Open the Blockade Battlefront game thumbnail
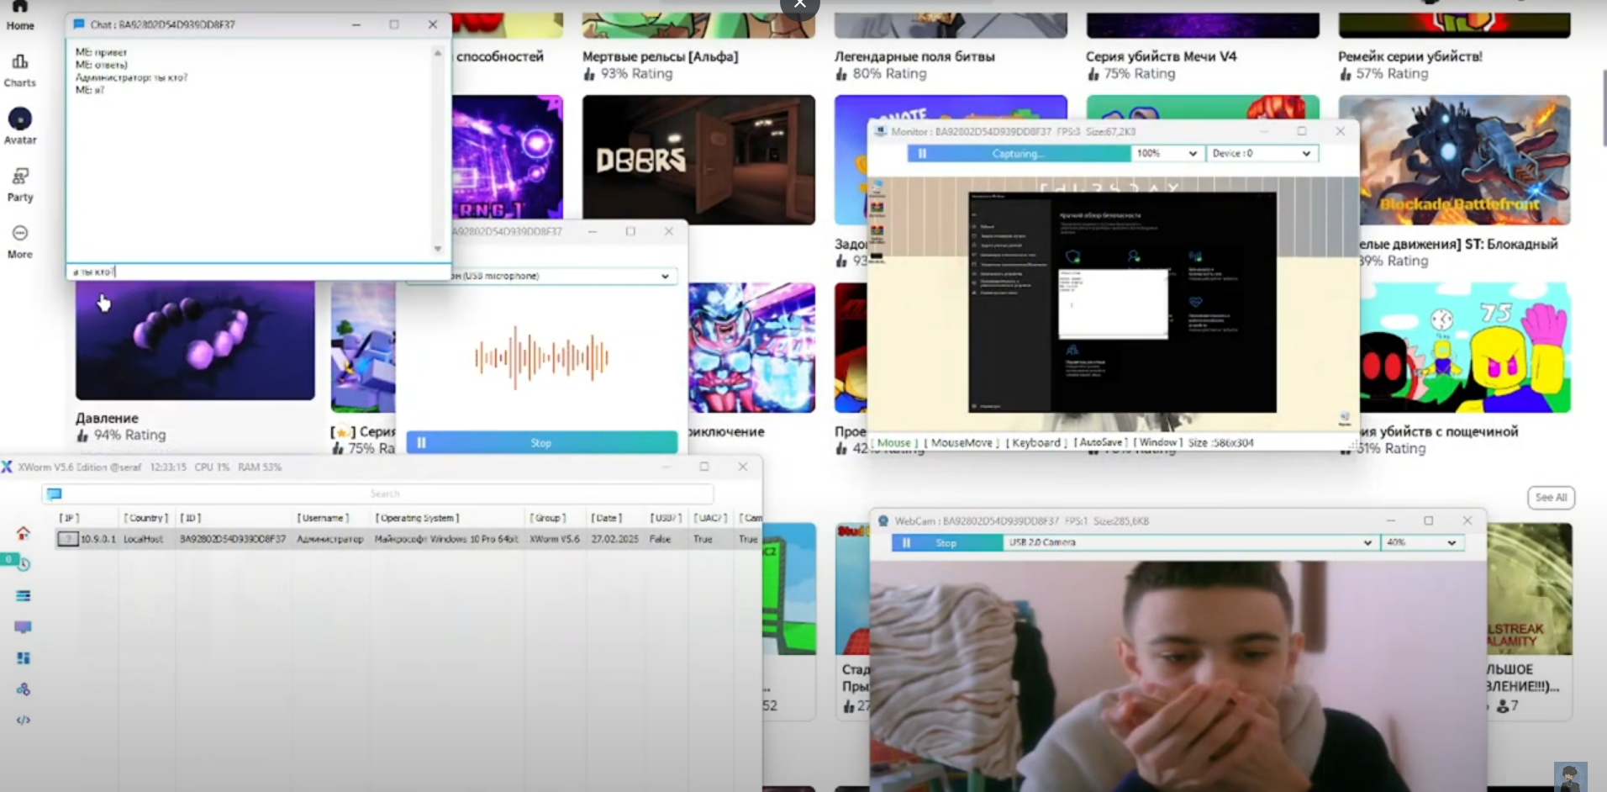This screenshot has height=792, width=1607. coord(1454,160)
